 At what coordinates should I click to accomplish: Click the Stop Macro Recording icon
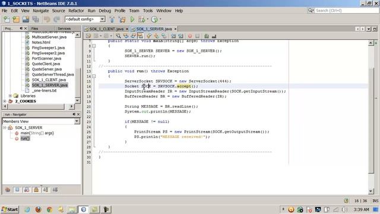(198, 36)
